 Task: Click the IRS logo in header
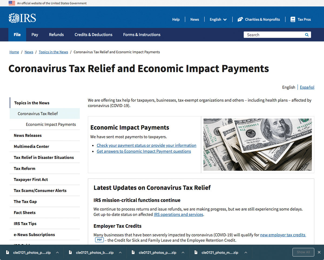[x=22, y=18]
